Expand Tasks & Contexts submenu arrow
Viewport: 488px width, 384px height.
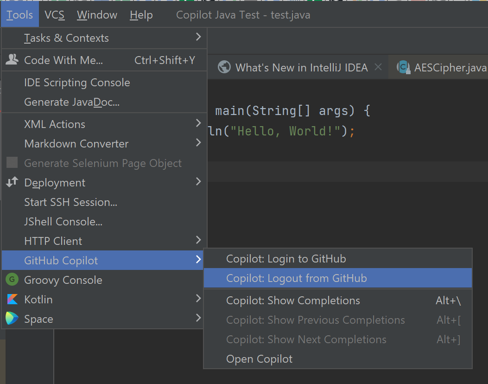198,38
